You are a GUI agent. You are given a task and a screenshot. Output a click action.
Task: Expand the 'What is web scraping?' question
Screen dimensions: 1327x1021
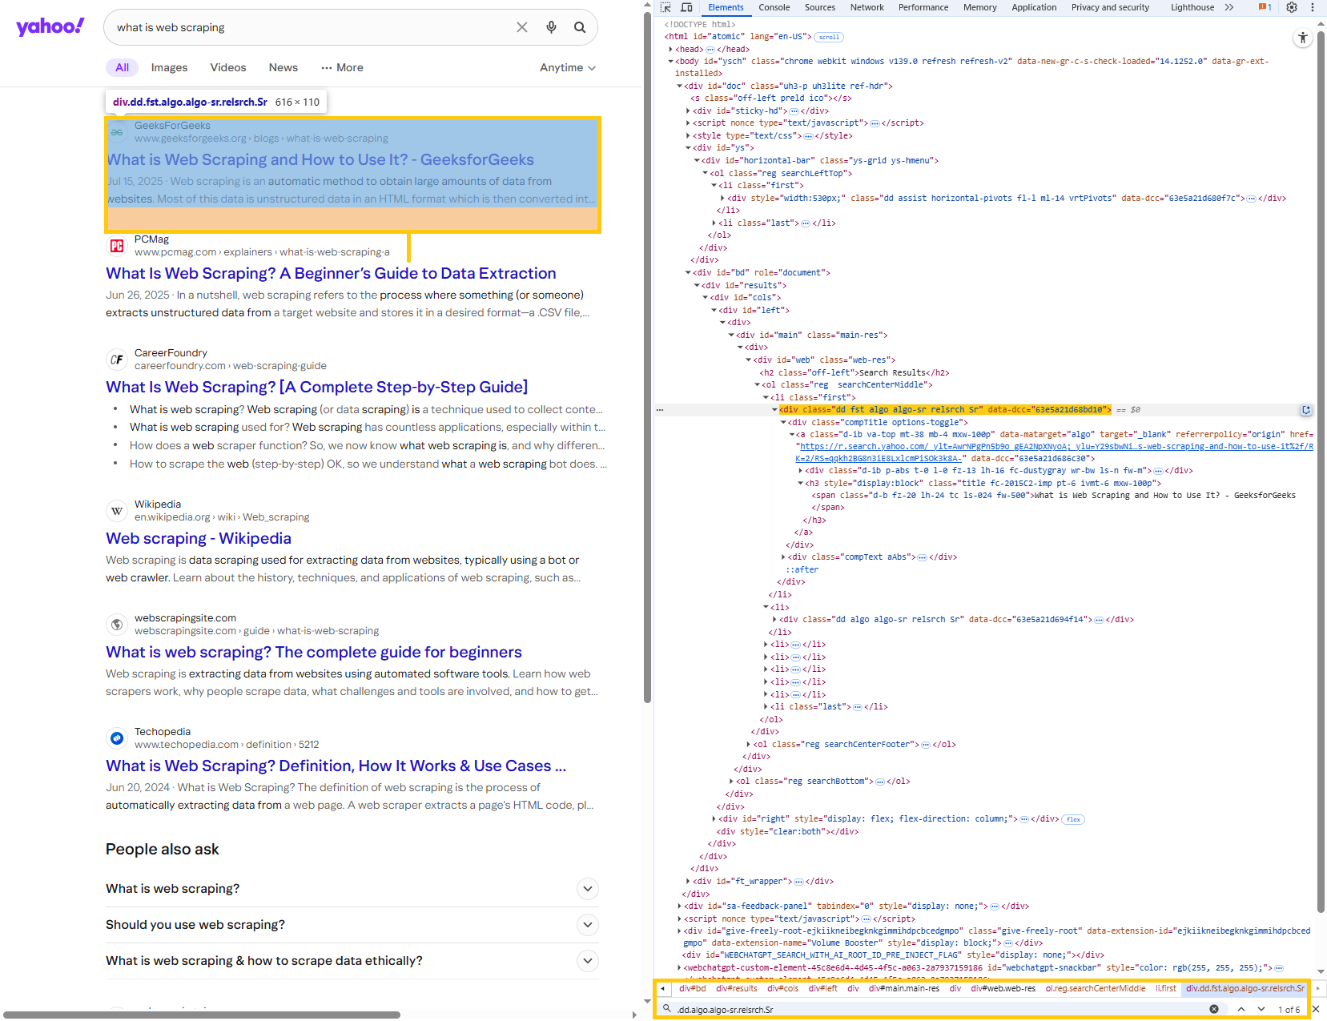coord(587,889)
